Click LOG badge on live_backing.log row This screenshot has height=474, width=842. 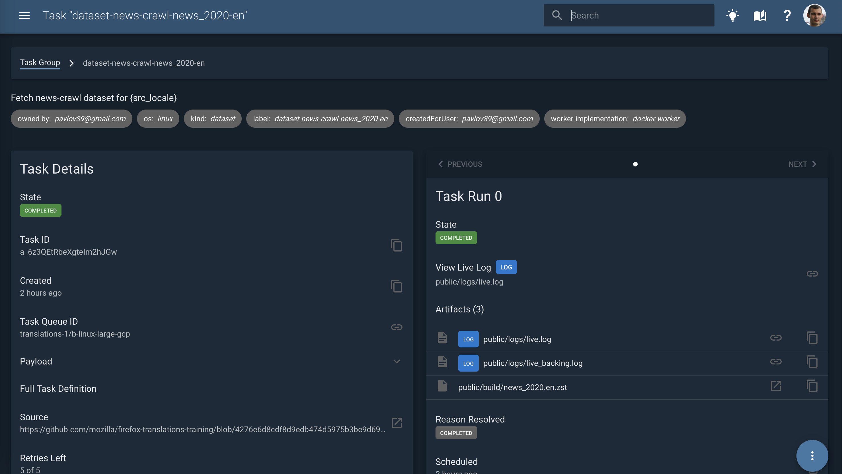[x=469, y=363]
